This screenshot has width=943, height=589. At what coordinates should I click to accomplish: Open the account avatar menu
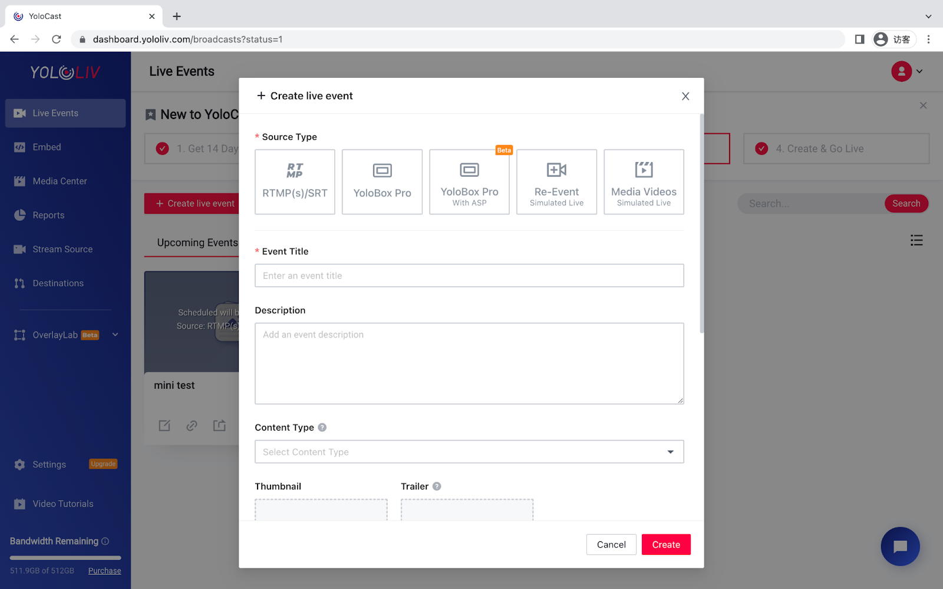pyautogui.click(x=902, y=71)
